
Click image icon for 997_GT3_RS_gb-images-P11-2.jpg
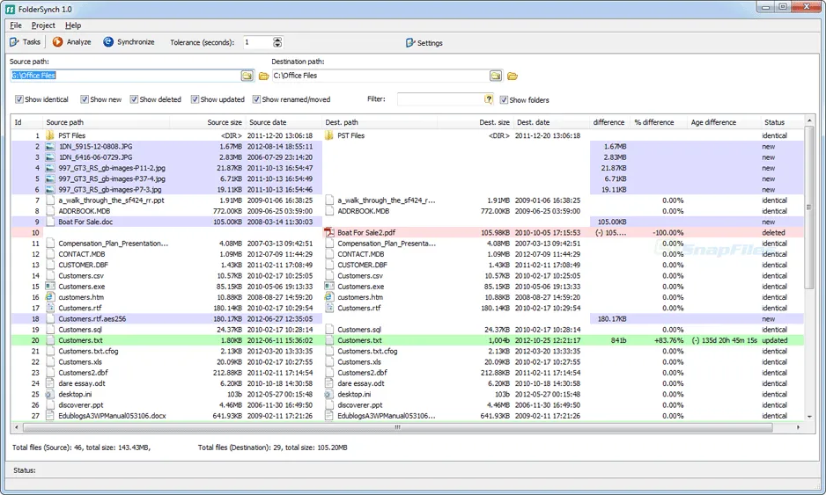[x=50, y=168]
